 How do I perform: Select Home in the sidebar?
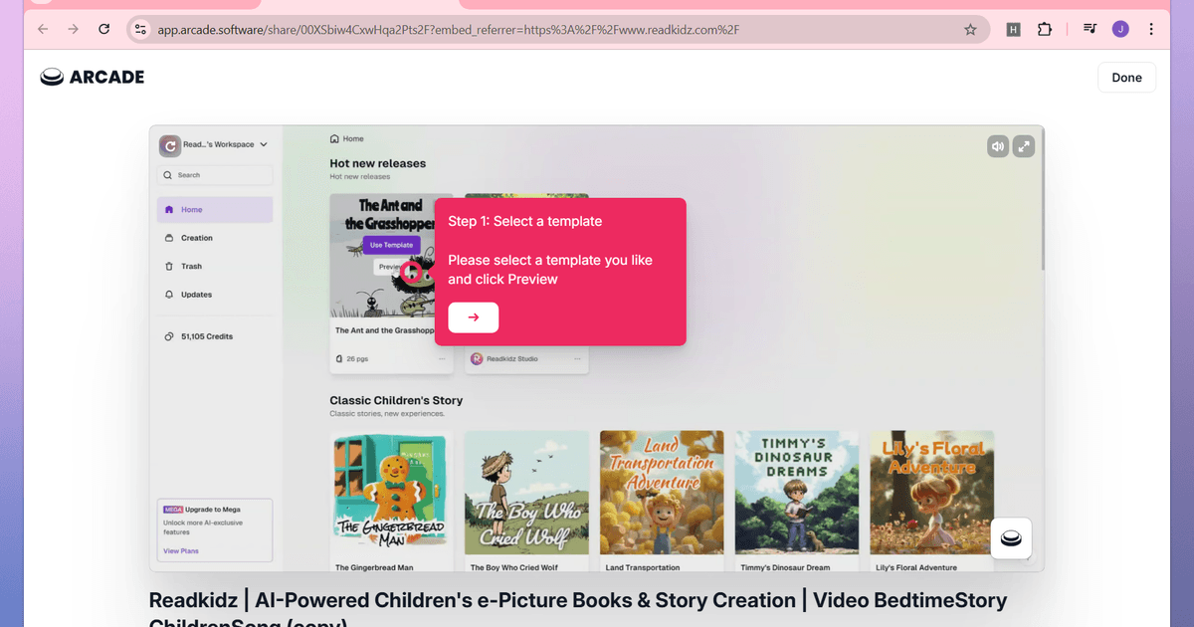[x=215, y=210]
